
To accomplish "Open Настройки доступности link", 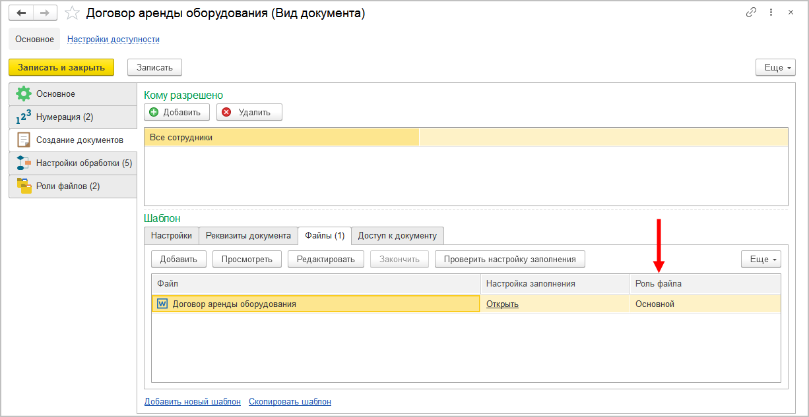I will click(113, 40).
